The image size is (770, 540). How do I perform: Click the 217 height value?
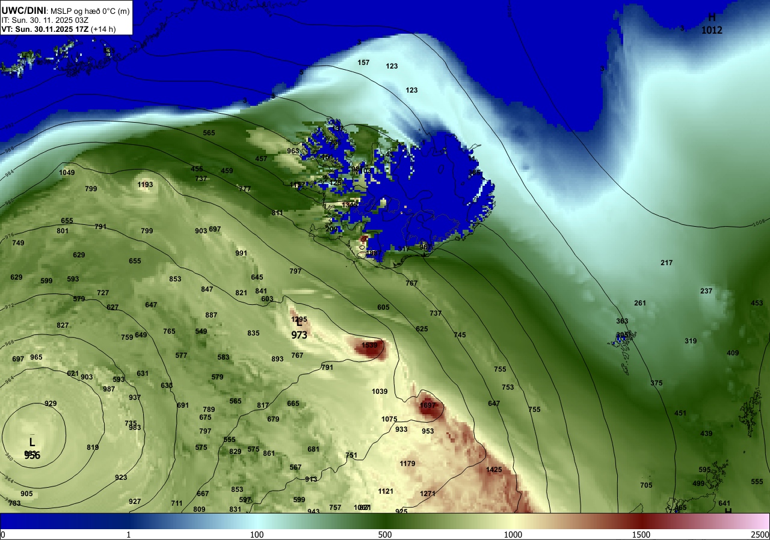(x=667, y=263)
